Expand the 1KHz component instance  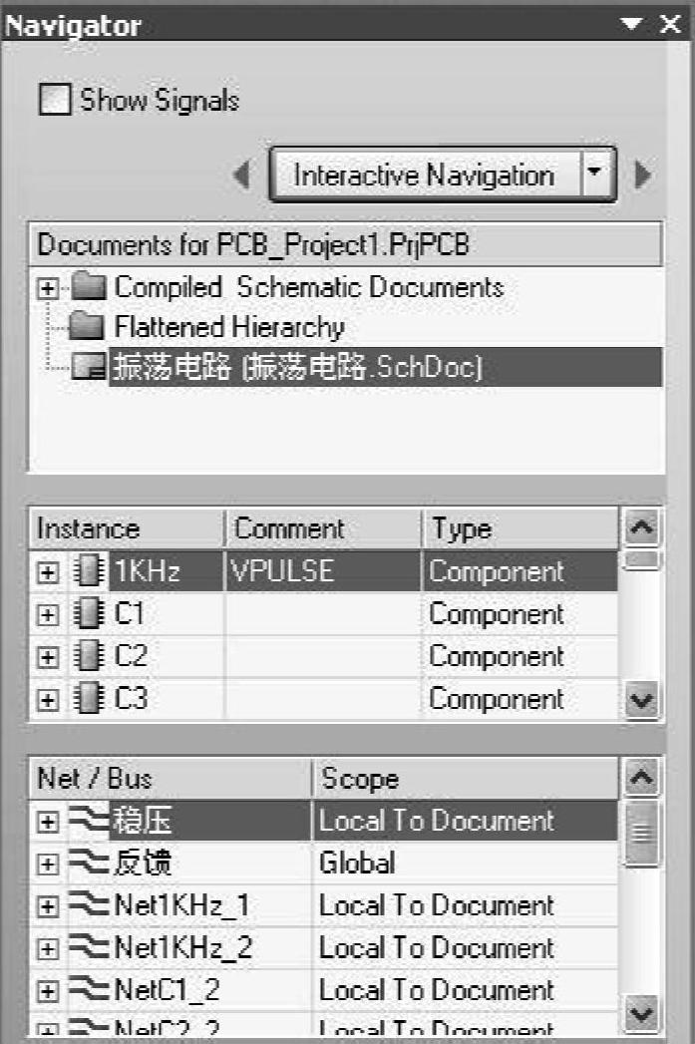[47, 572]
